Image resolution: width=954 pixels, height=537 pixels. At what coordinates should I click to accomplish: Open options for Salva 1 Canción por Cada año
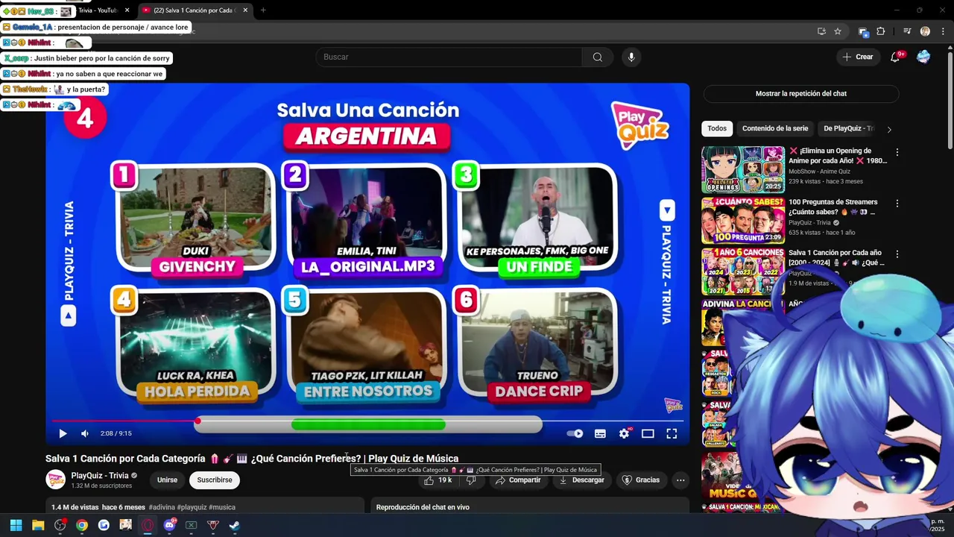click(x=897, y=254)
